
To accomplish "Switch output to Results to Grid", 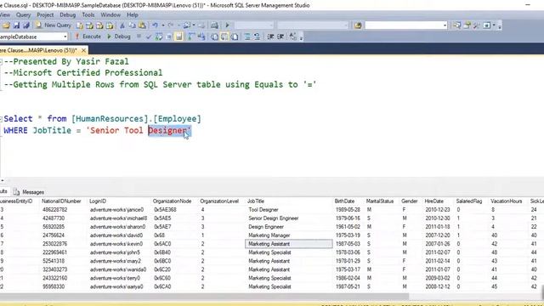I will tap(224, 37).
